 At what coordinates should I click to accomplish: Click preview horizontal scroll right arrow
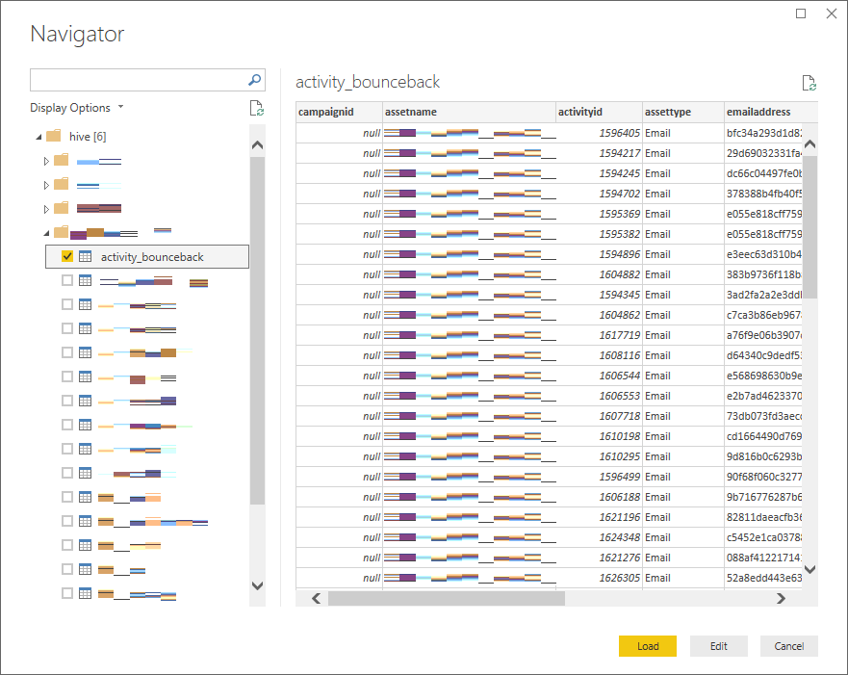click(781, 598)
